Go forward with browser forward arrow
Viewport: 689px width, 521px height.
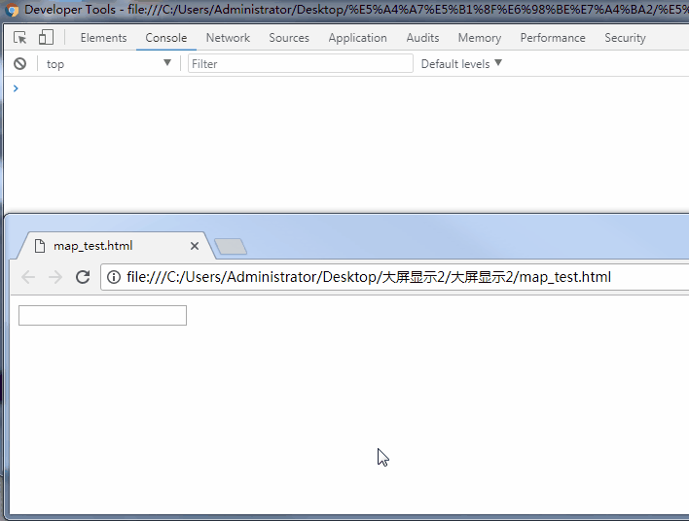[x=55, y=277]
